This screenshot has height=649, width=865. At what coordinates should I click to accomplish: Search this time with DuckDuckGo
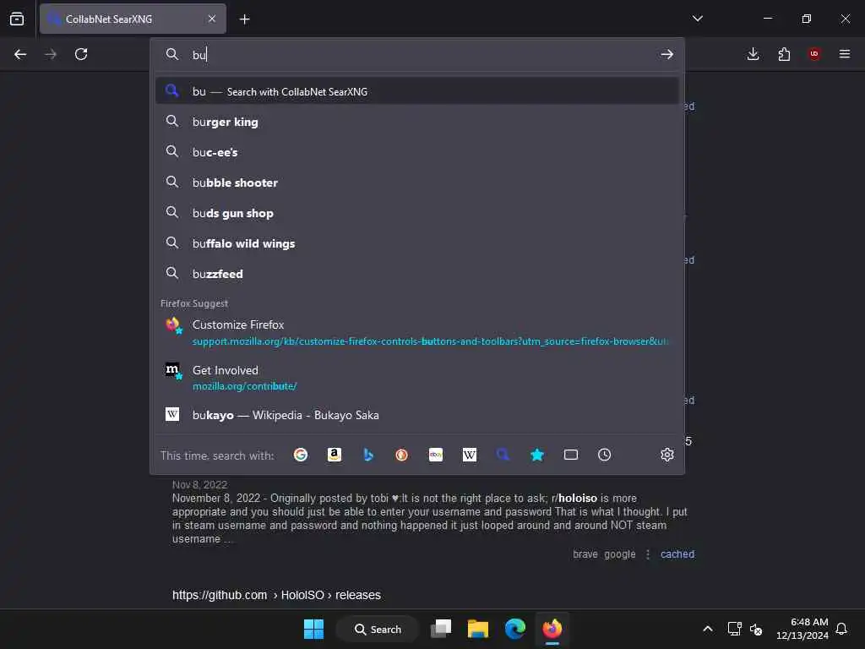[401, 455]
